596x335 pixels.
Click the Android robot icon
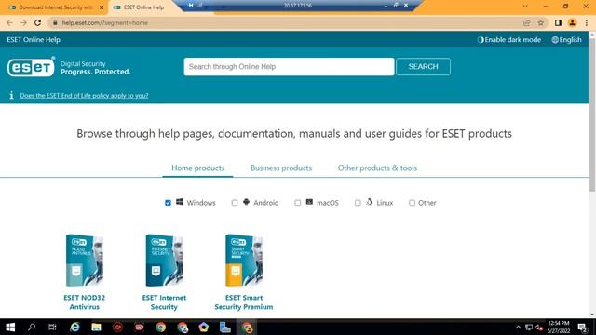(x=246, y=202)
